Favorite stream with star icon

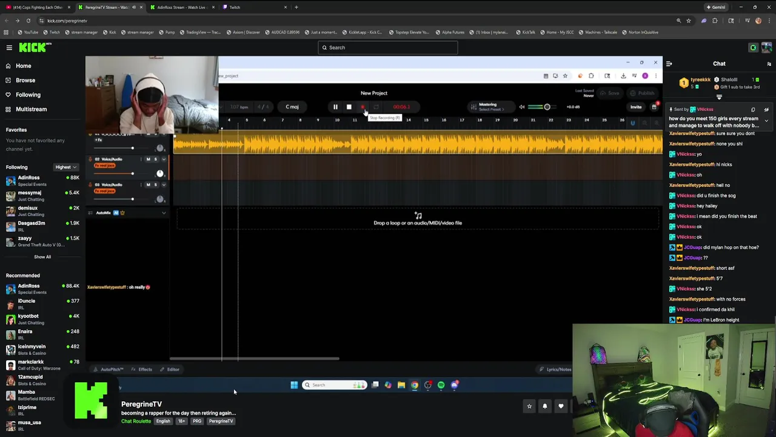click(x=529, y=406)
